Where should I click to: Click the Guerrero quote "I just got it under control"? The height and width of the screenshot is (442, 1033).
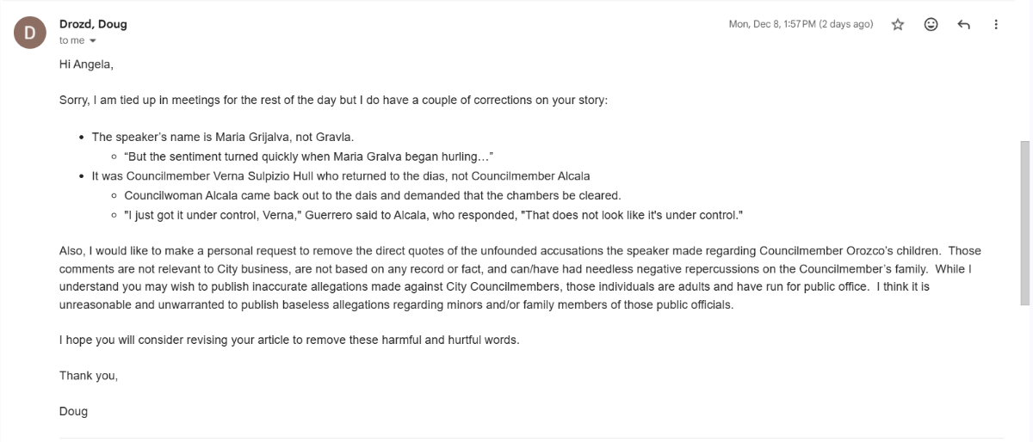(x=433, y=215)
